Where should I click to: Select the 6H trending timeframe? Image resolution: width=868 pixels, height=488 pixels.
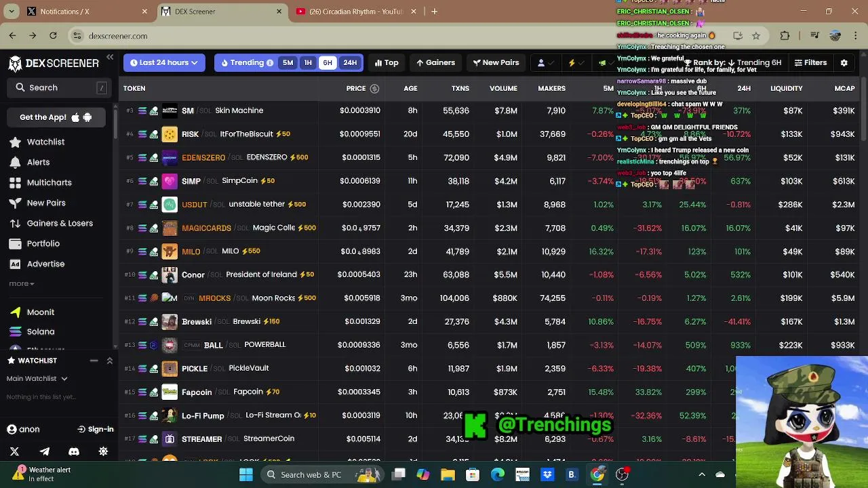coord(328,62)
